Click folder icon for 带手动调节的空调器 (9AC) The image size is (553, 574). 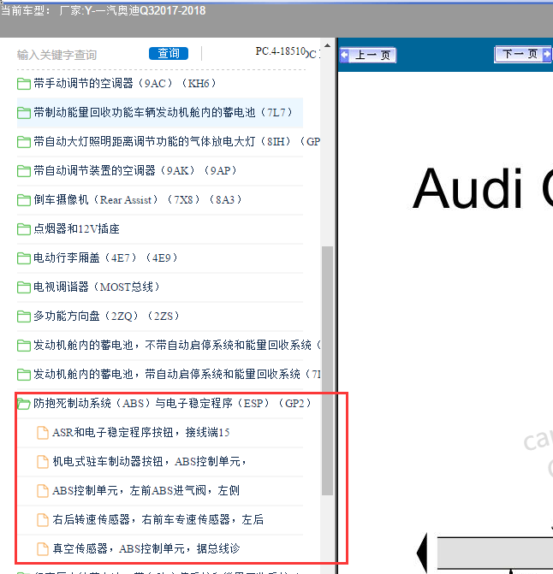[24, 84]
